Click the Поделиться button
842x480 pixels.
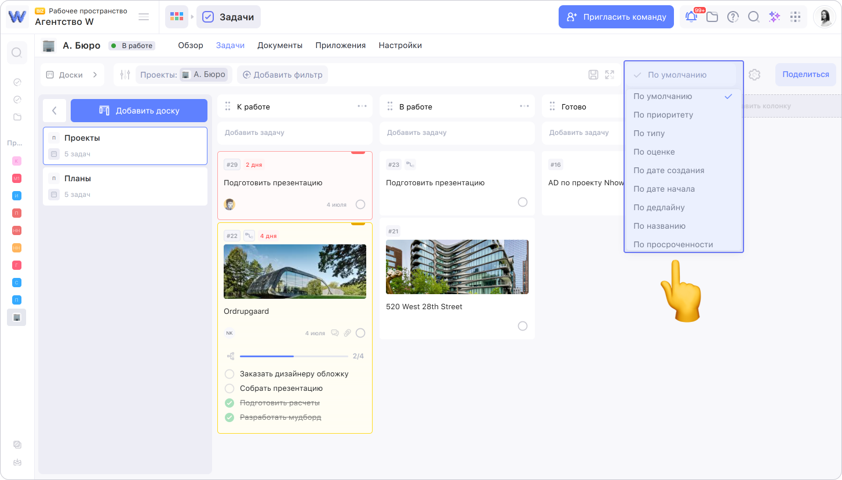click(805, 75)
